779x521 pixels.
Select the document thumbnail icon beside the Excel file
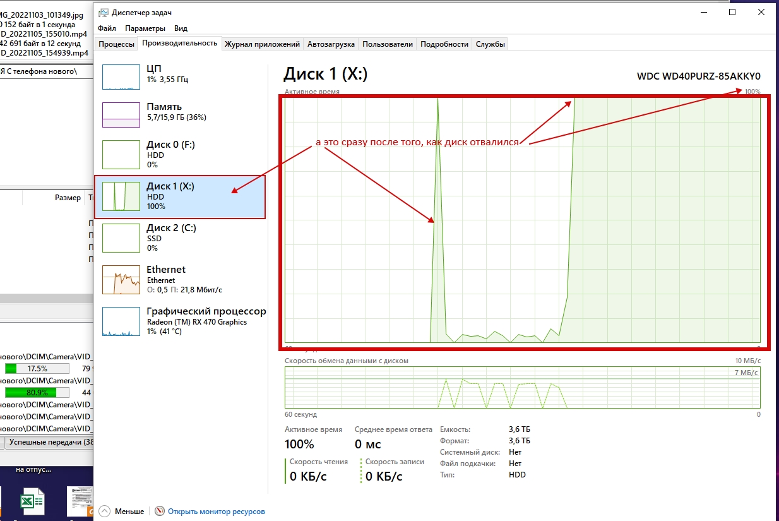pos(80,501)
